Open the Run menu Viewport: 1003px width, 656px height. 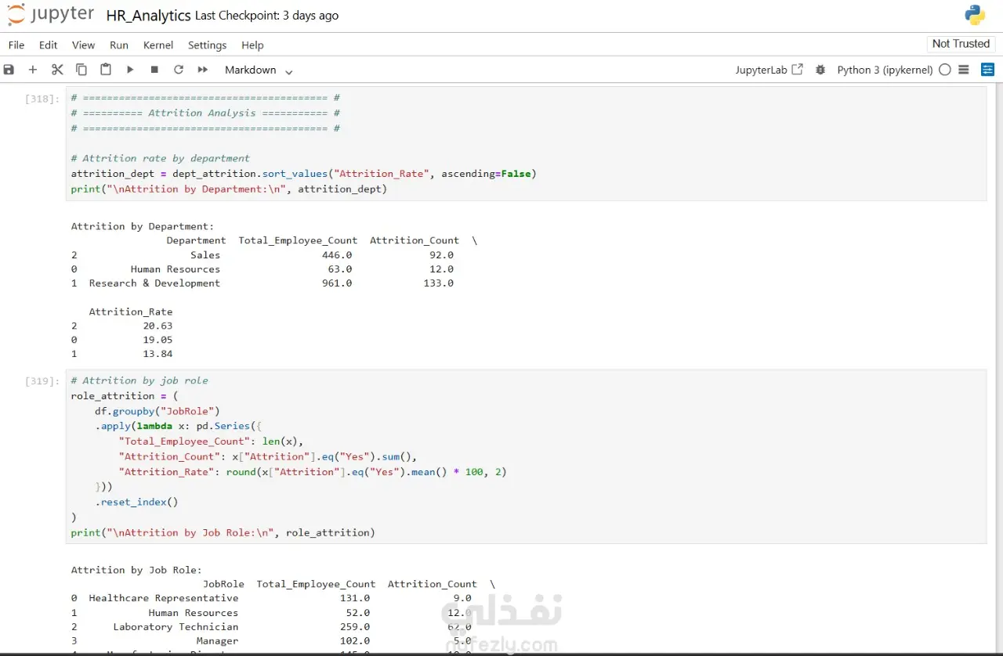[x=119, y=45]
